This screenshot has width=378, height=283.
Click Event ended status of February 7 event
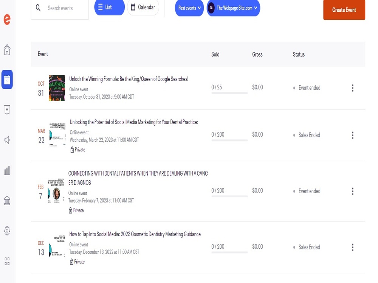tap(309, 191)
